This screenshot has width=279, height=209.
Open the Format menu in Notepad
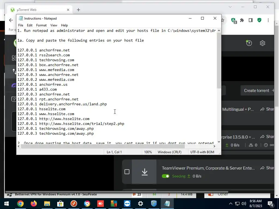[41, 25]
